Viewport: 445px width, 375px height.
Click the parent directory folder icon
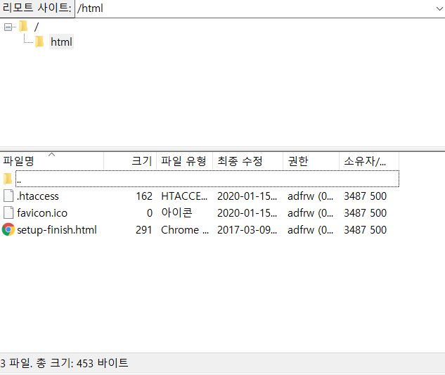click(x=8, y=179)
